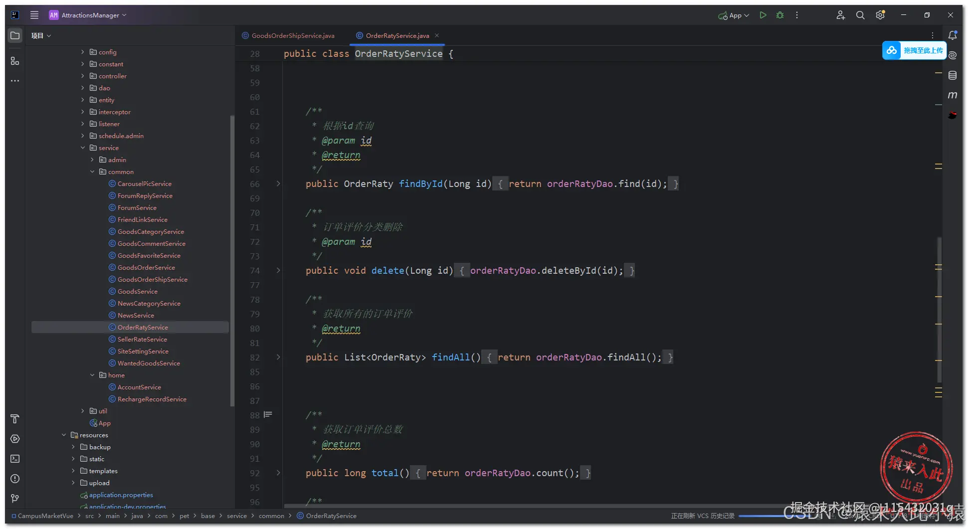Screen dimensions: 968x529
Task: Unfold the findById method body
Action: 278,183
